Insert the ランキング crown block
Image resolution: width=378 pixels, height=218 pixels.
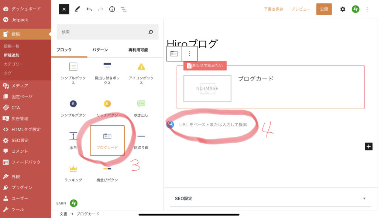(73, 173)
